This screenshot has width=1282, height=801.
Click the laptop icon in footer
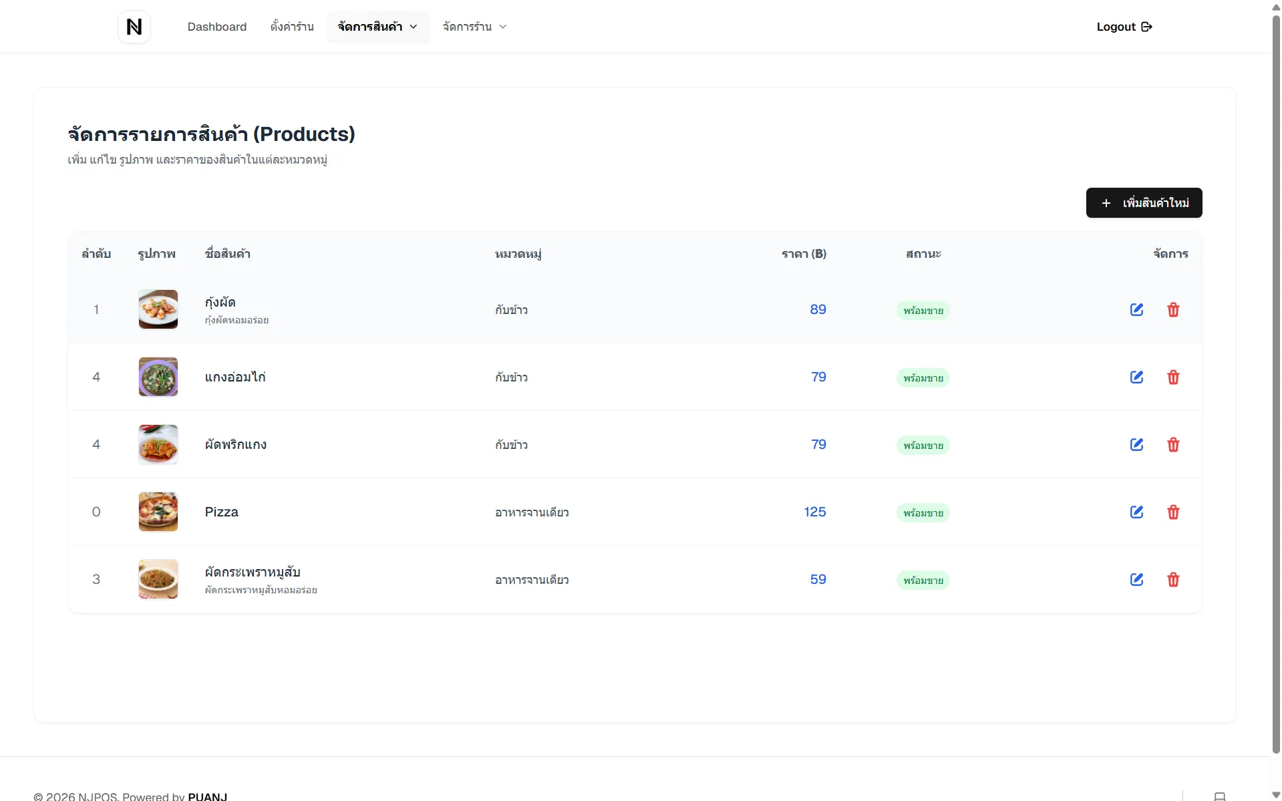coord(1220,796)
